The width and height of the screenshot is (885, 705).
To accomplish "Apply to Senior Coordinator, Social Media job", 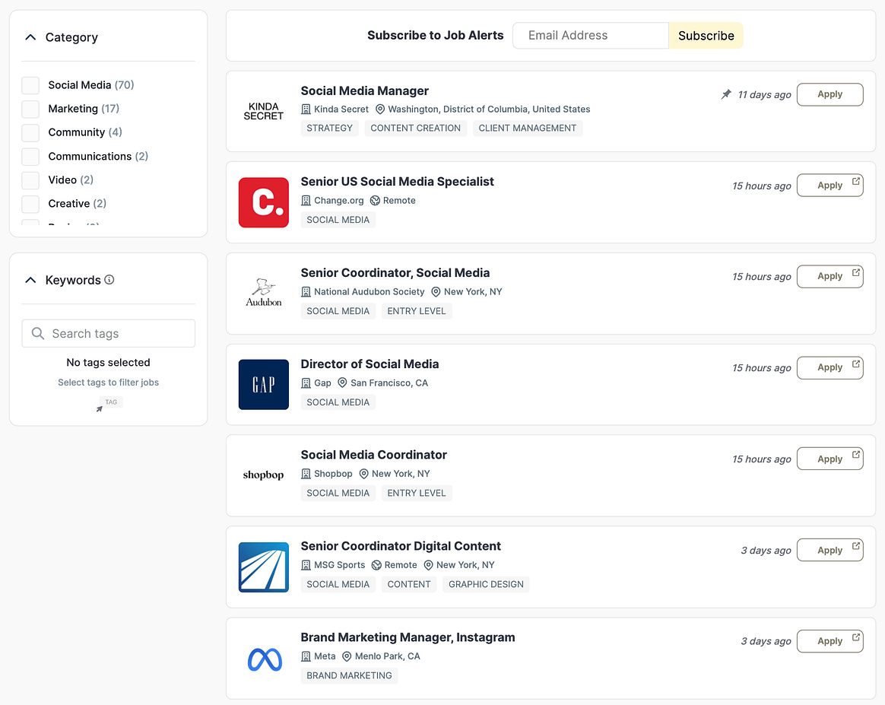I will click(829, 276).
